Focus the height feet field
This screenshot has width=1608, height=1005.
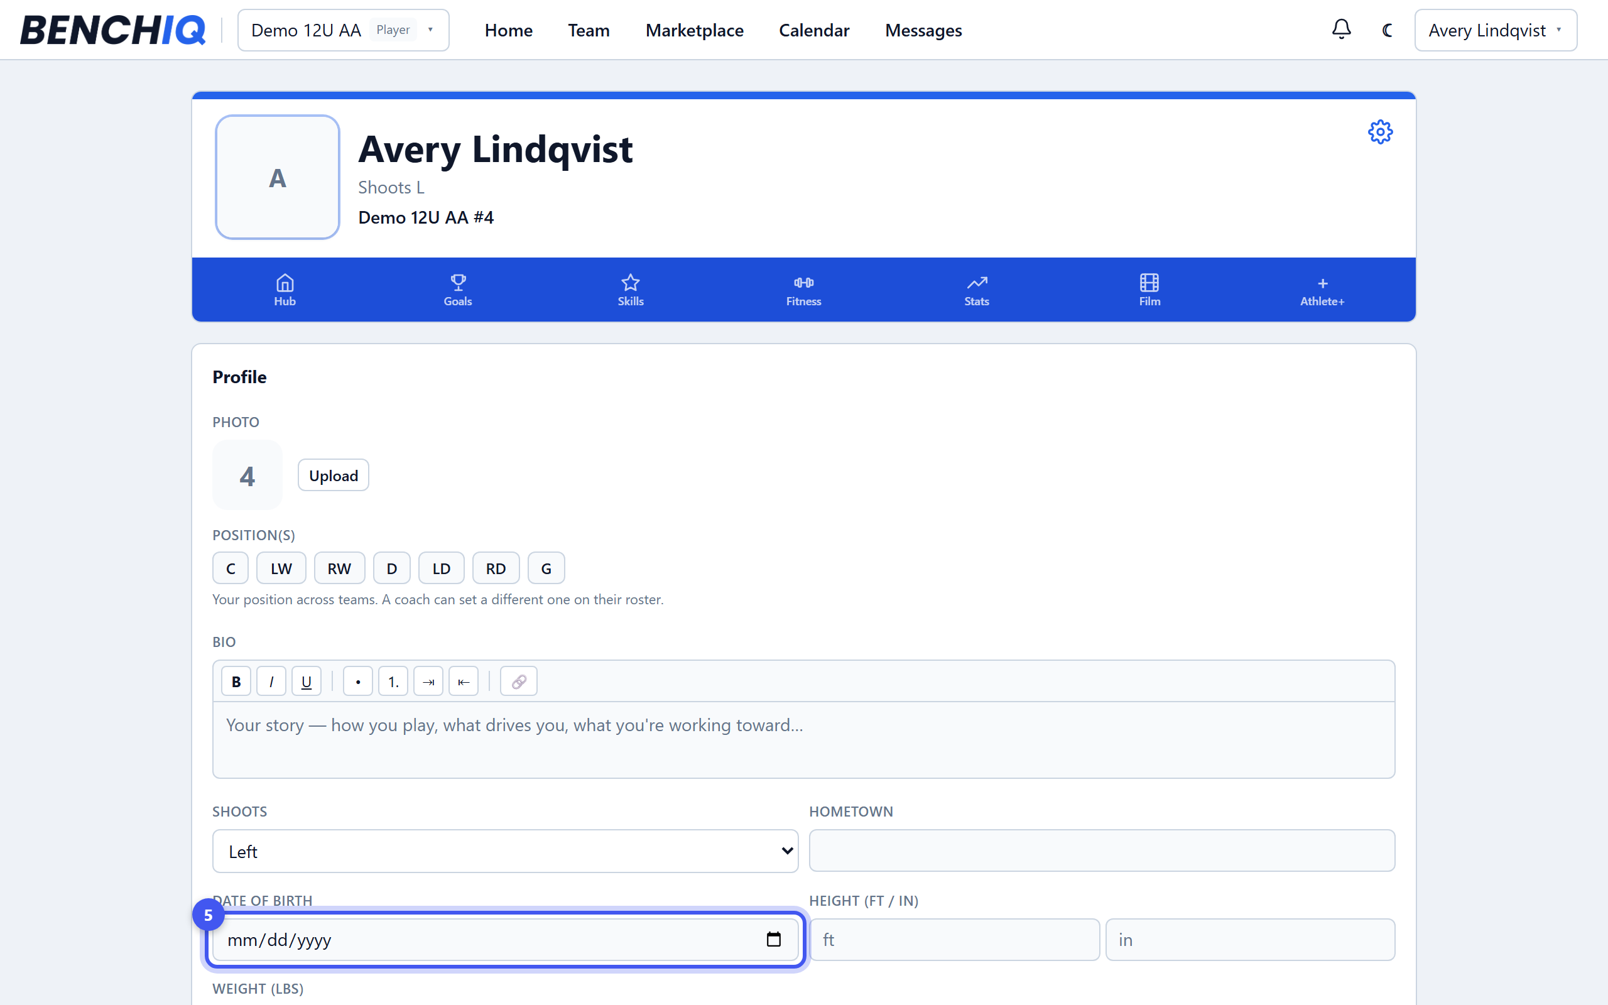point(954,939)
